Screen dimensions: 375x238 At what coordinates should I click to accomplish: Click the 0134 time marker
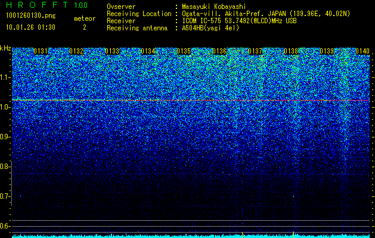pos(148,51)
